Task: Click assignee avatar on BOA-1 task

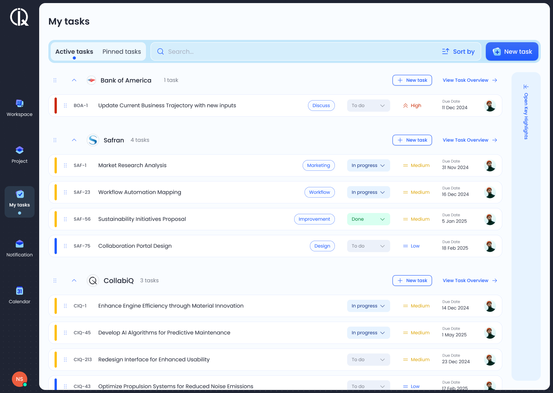Action: (x=490, y=106)
